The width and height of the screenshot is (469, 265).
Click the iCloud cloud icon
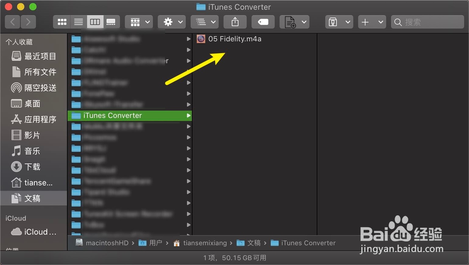[16, 232]
